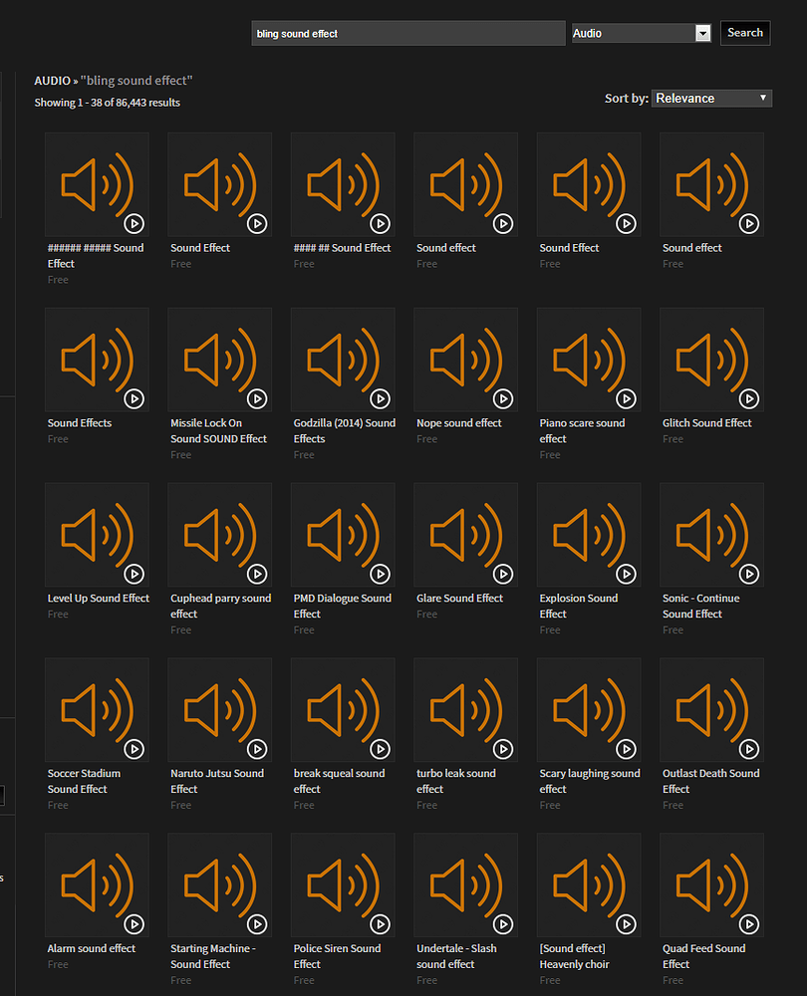Select the "Scary laughing sound effect" title
The image size is (807, 996).
[590, 781]
